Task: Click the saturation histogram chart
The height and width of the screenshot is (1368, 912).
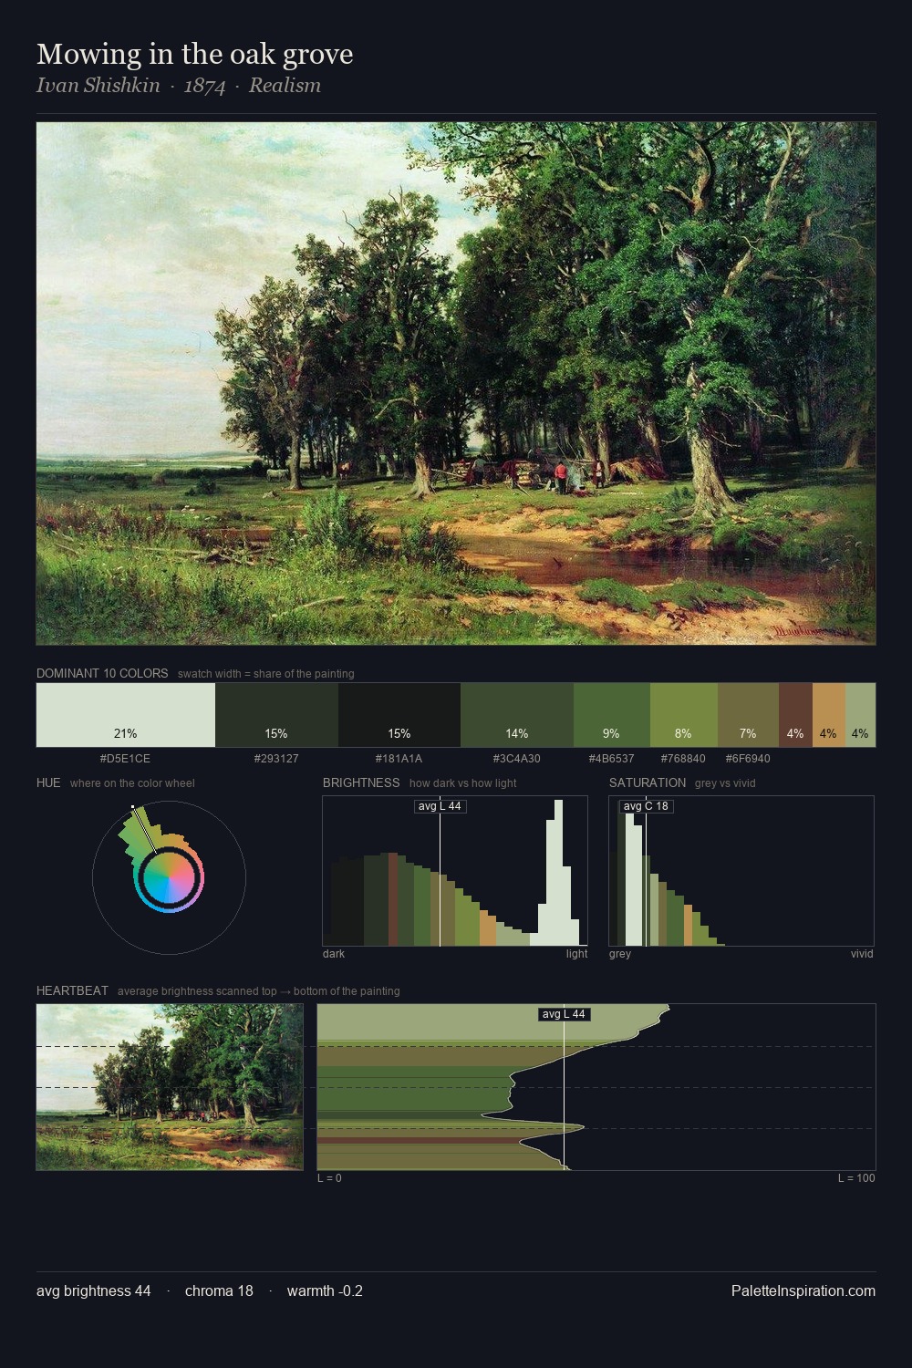Action: coord(741,871)
